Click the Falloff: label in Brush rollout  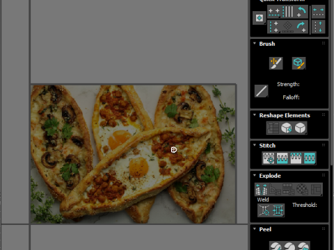click(291, 97)
